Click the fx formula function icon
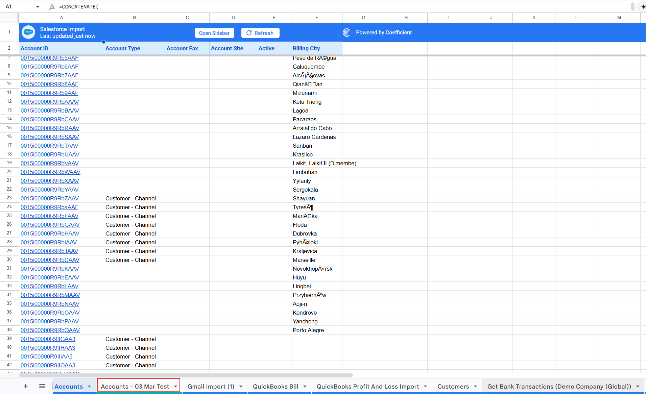 click(52, 7)
